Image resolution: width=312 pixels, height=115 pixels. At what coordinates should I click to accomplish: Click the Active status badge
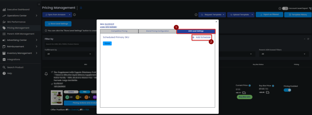coord(71,92)
